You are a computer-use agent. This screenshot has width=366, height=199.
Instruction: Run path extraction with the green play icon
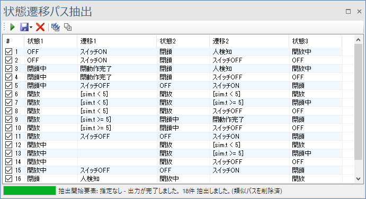[x=13, y=27]
